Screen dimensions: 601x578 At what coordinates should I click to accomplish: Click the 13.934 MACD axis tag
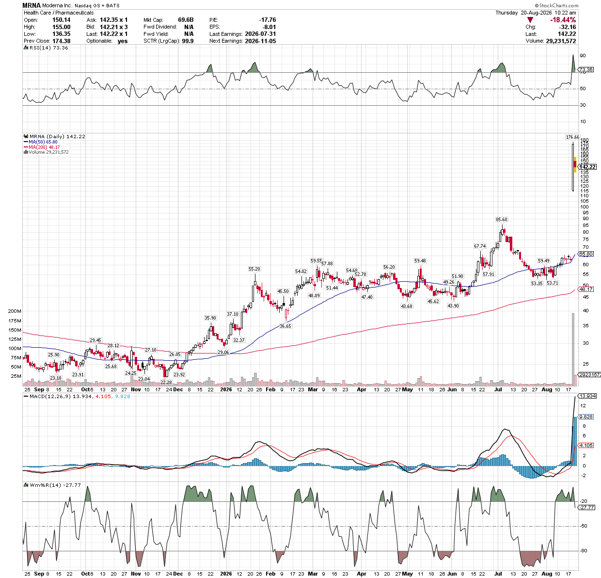pyautogui.click(x=587, y=396)
